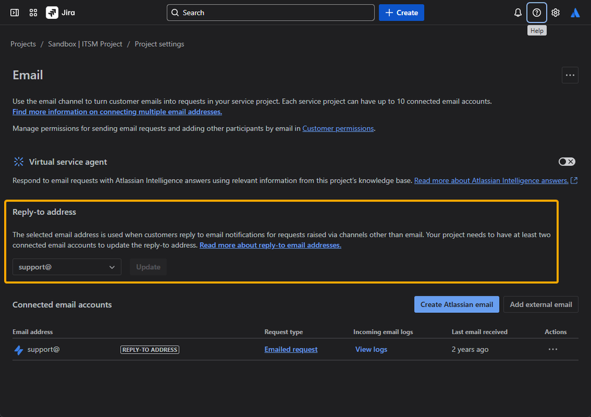
Task: Open Read more about Atlassian Intelligence answers link
Action: 491,180
